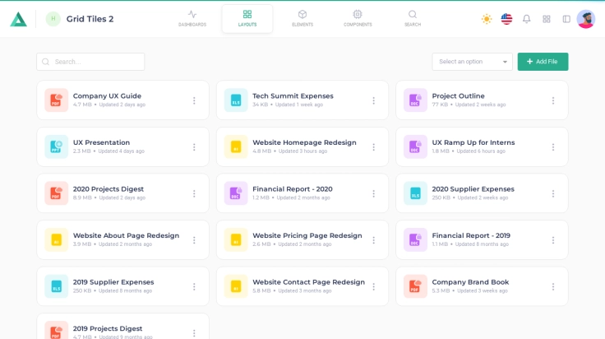
Task: Open options menu for Company UX Guide
Action: [194, 100]
